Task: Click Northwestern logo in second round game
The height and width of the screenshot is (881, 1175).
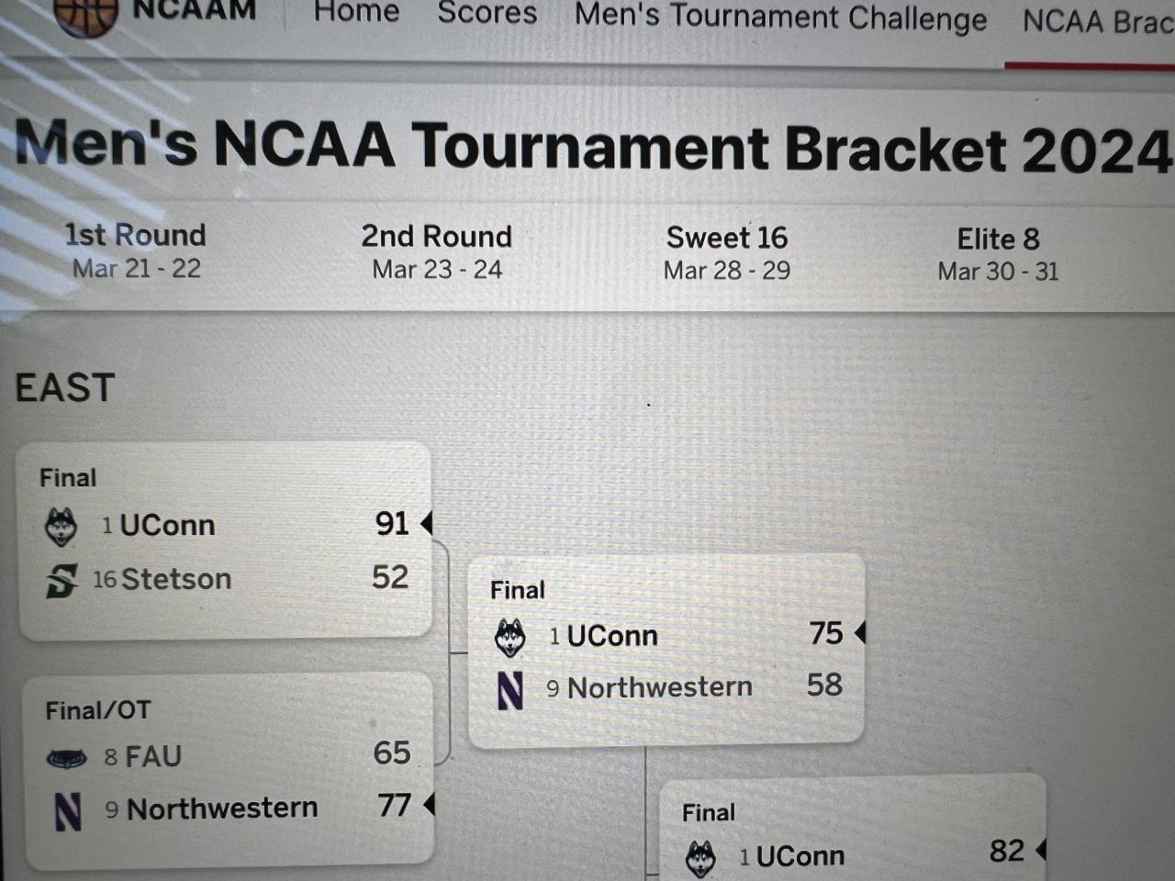Action: point(510,690)
